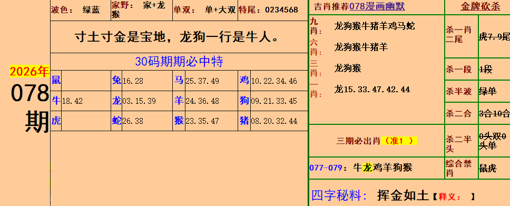Click the 绿单 value
Screen dimensions: 510x206
tap(487, 92)
